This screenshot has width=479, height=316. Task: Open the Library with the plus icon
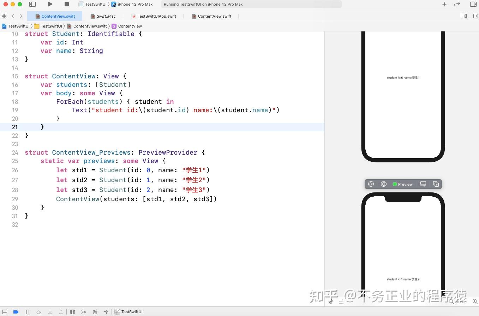444,4
